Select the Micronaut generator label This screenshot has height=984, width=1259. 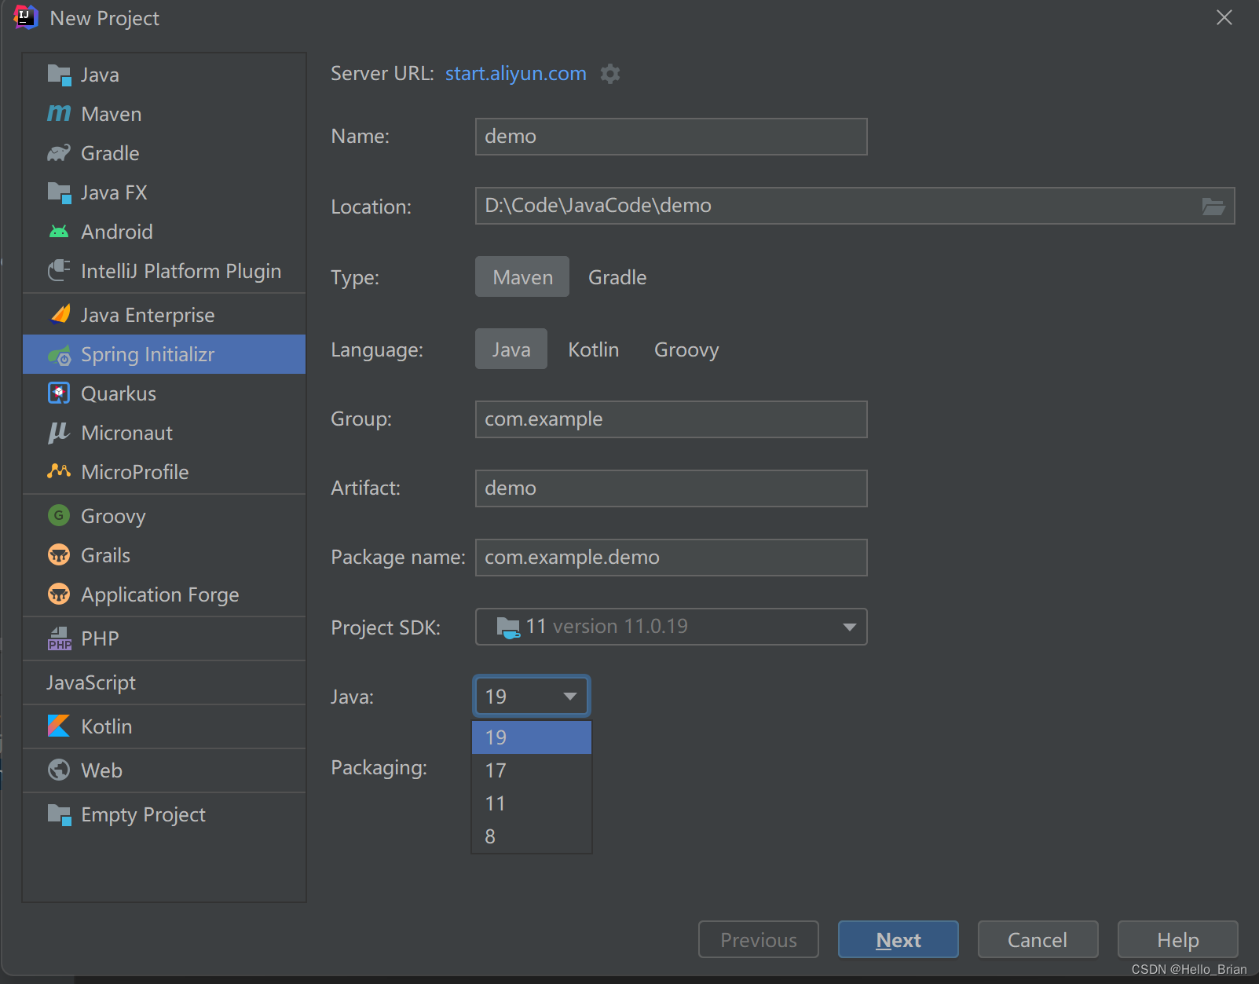[126, 433]
